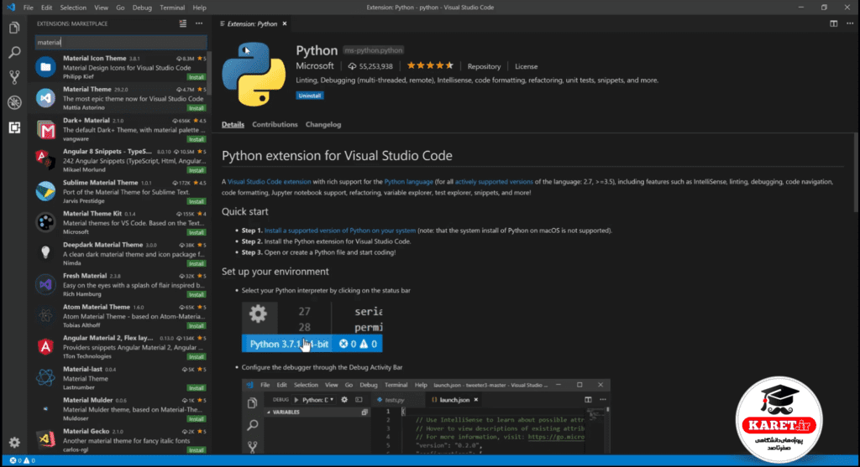Click the extensions search input field
The width and height of the screenshot is (860, 467).
tap(121, 42)
